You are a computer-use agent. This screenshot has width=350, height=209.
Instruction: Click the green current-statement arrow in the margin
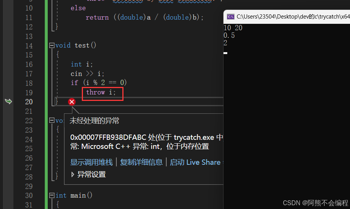8,101
